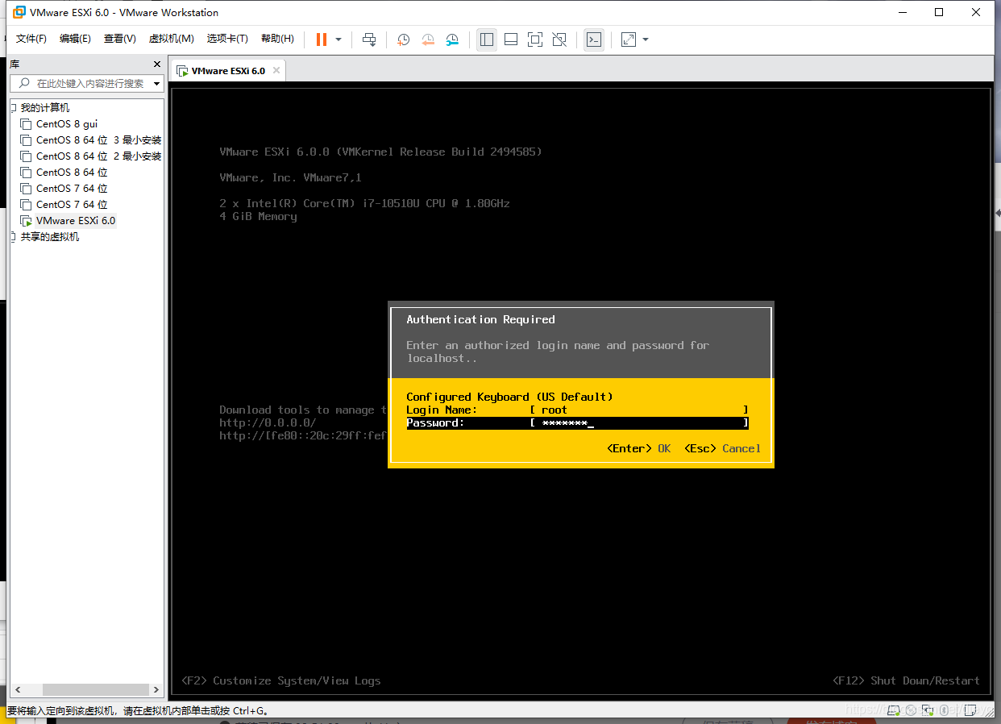Take a snapshot of this virtual machine
The height and width of the screenshot is (724, 1001).
point(403,40)
